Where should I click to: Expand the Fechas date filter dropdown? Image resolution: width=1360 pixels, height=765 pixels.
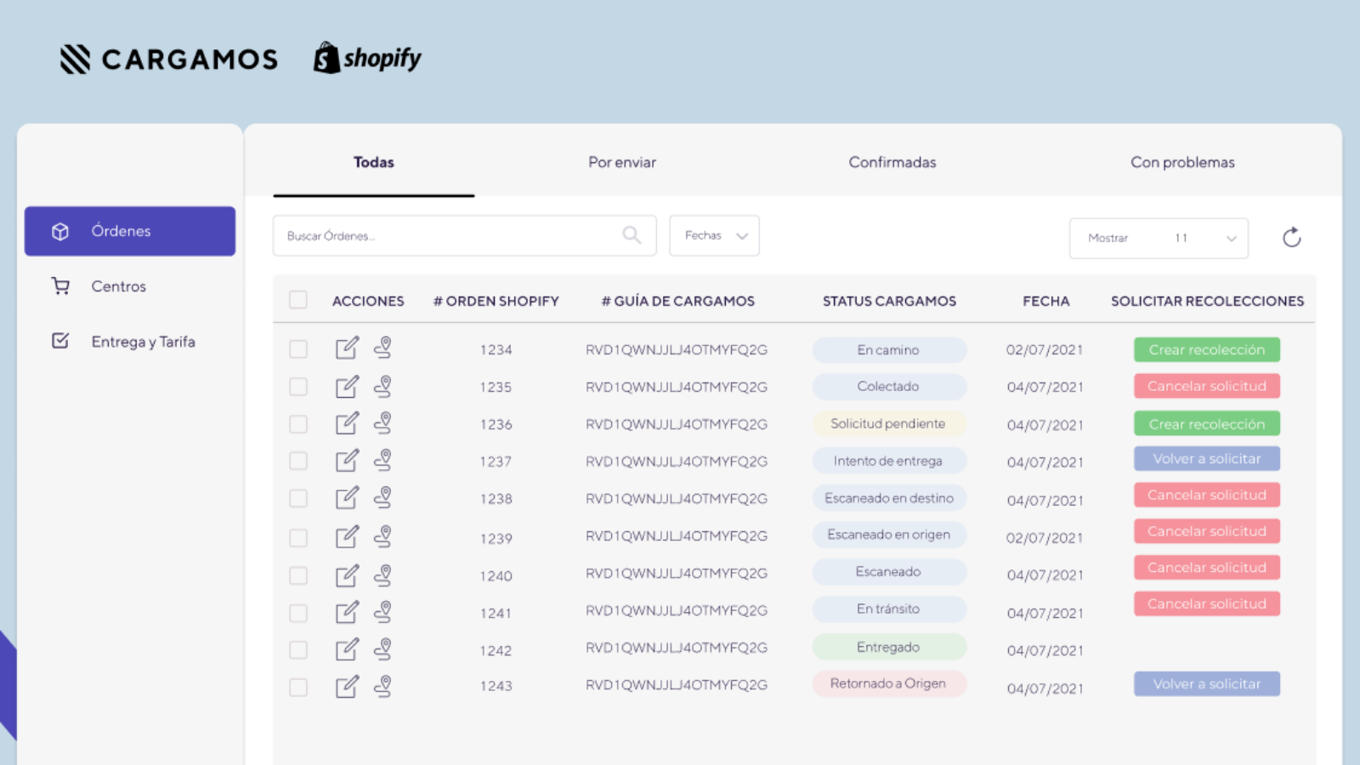pos(714,235)
